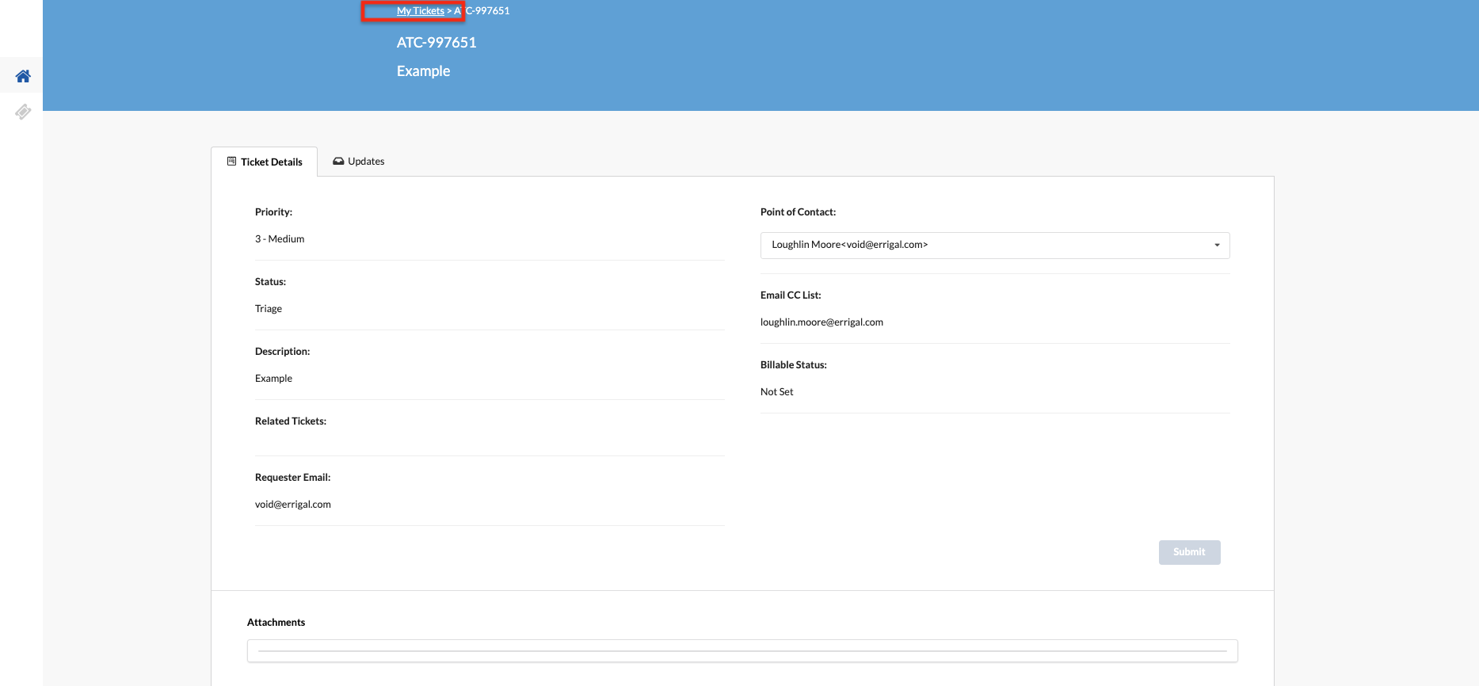Screen dimensions: 1479x686
Task: Click the 3 - Medium priority value
Action: (x=280, y=239)
